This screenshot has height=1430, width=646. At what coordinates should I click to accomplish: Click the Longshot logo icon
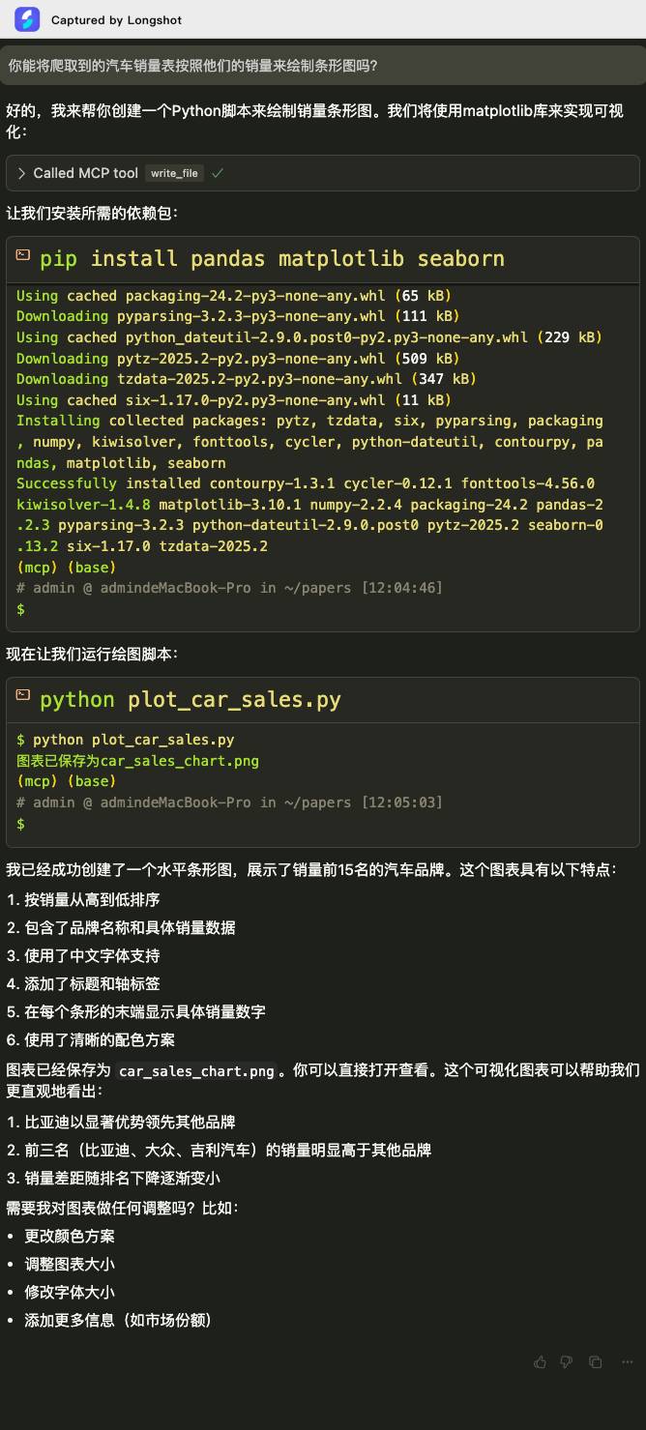(x=27, y=19)
